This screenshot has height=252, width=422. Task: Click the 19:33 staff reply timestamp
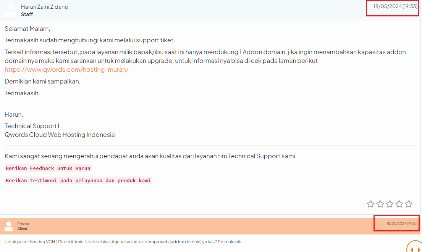click(395, 6)
